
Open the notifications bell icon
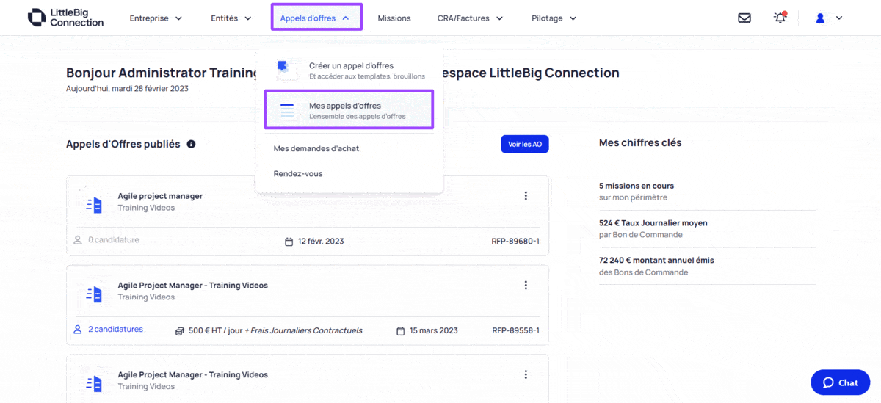click(x=780, y=18)
